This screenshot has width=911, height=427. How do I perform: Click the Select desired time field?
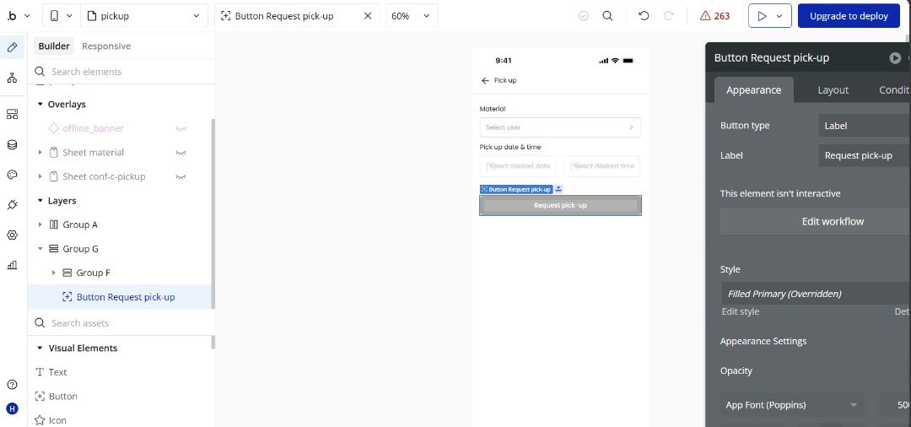coord(602,166)
